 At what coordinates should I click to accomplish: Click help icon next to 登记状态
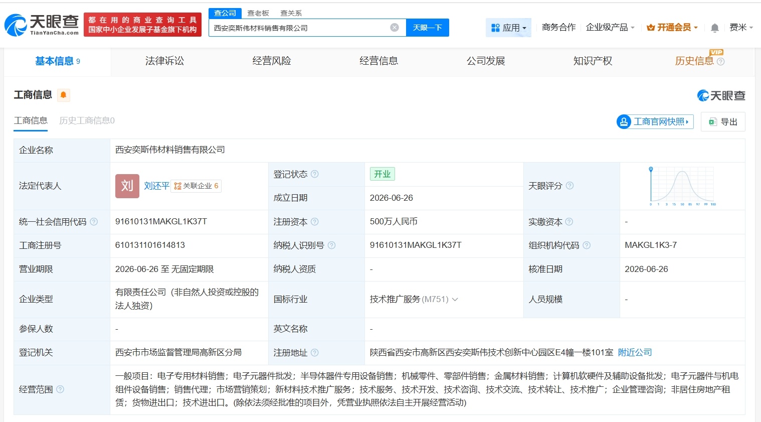(315, 174)
